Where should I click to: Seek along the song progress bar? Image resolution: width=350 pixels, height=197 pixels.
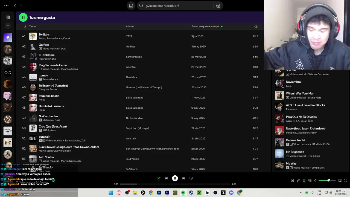(174, 184)
